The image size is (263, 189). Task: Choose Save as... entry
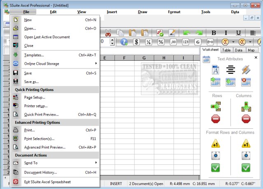[x=55, y=82]
